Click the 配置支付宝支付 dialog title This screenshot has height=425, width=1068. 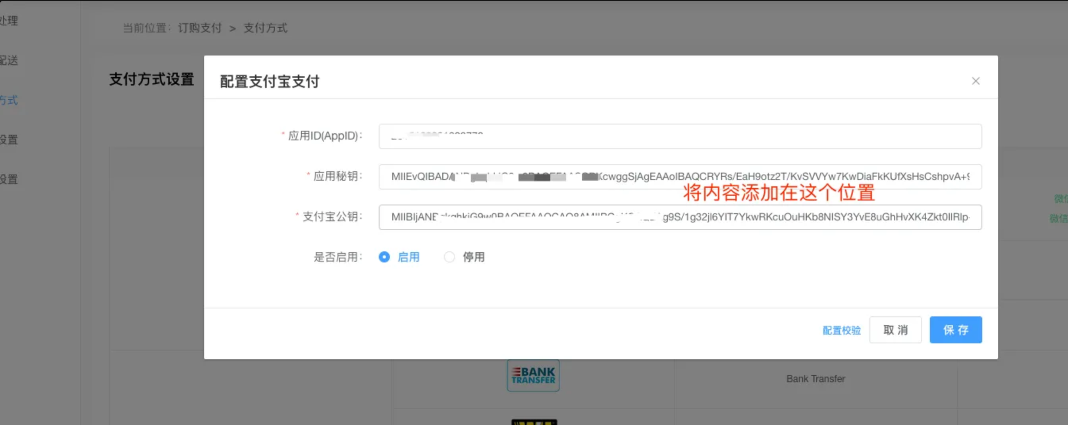(x=270, y=82)
